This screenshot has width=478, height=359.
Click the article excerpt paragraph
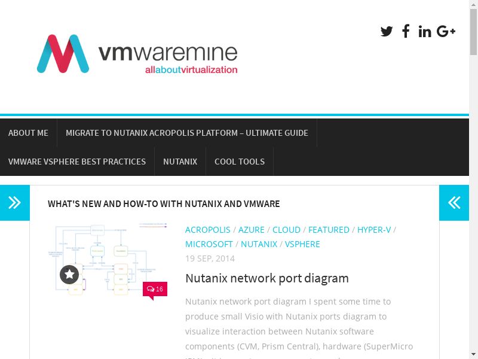click(x=299, y=327)
